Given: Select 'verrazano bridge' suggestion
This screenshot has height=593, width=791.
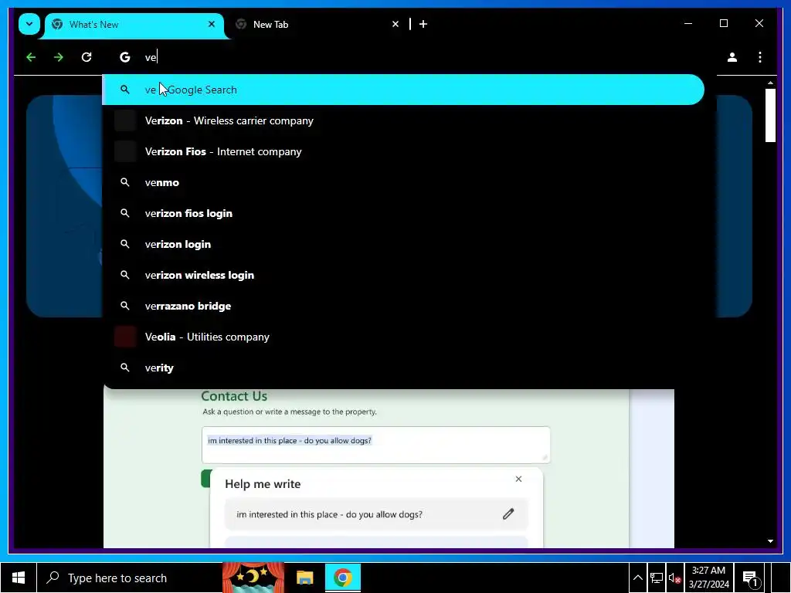Looking at the screenshot, I should (403, 306).
